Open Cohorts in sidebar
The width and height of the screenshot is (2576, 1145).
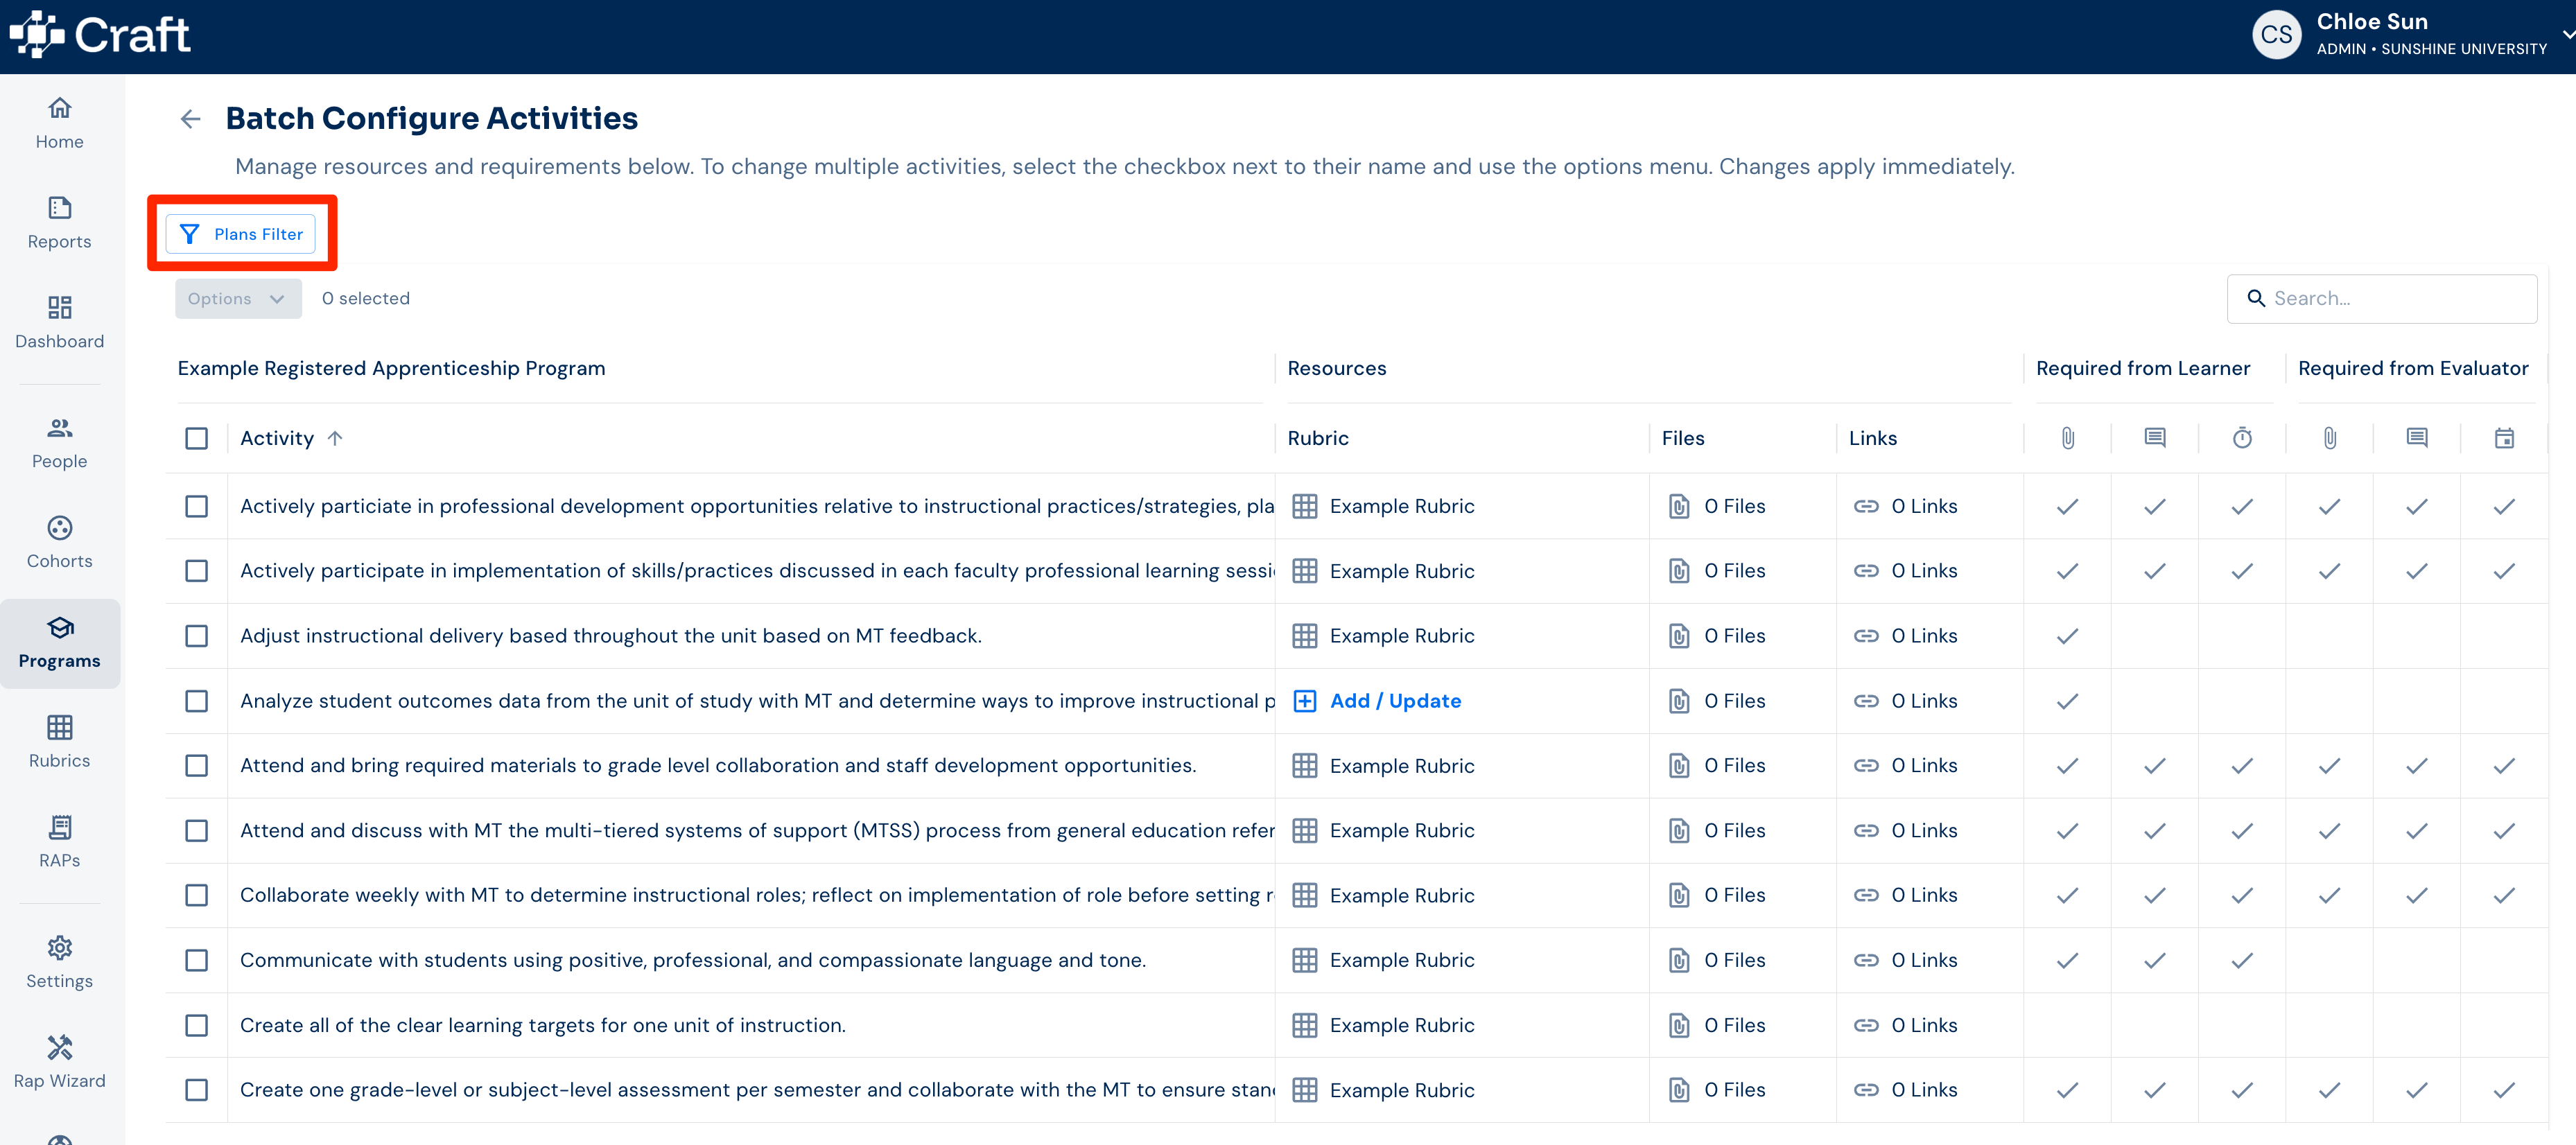click(x=60, y=543)
